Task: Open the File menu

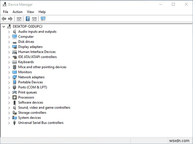Action: coord(6,12)
